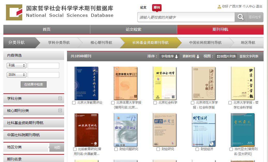This screenshot has width=268, height=162.
Task: Open the 财贸经济 cover thumbnail
Action: tap(203, 130)
